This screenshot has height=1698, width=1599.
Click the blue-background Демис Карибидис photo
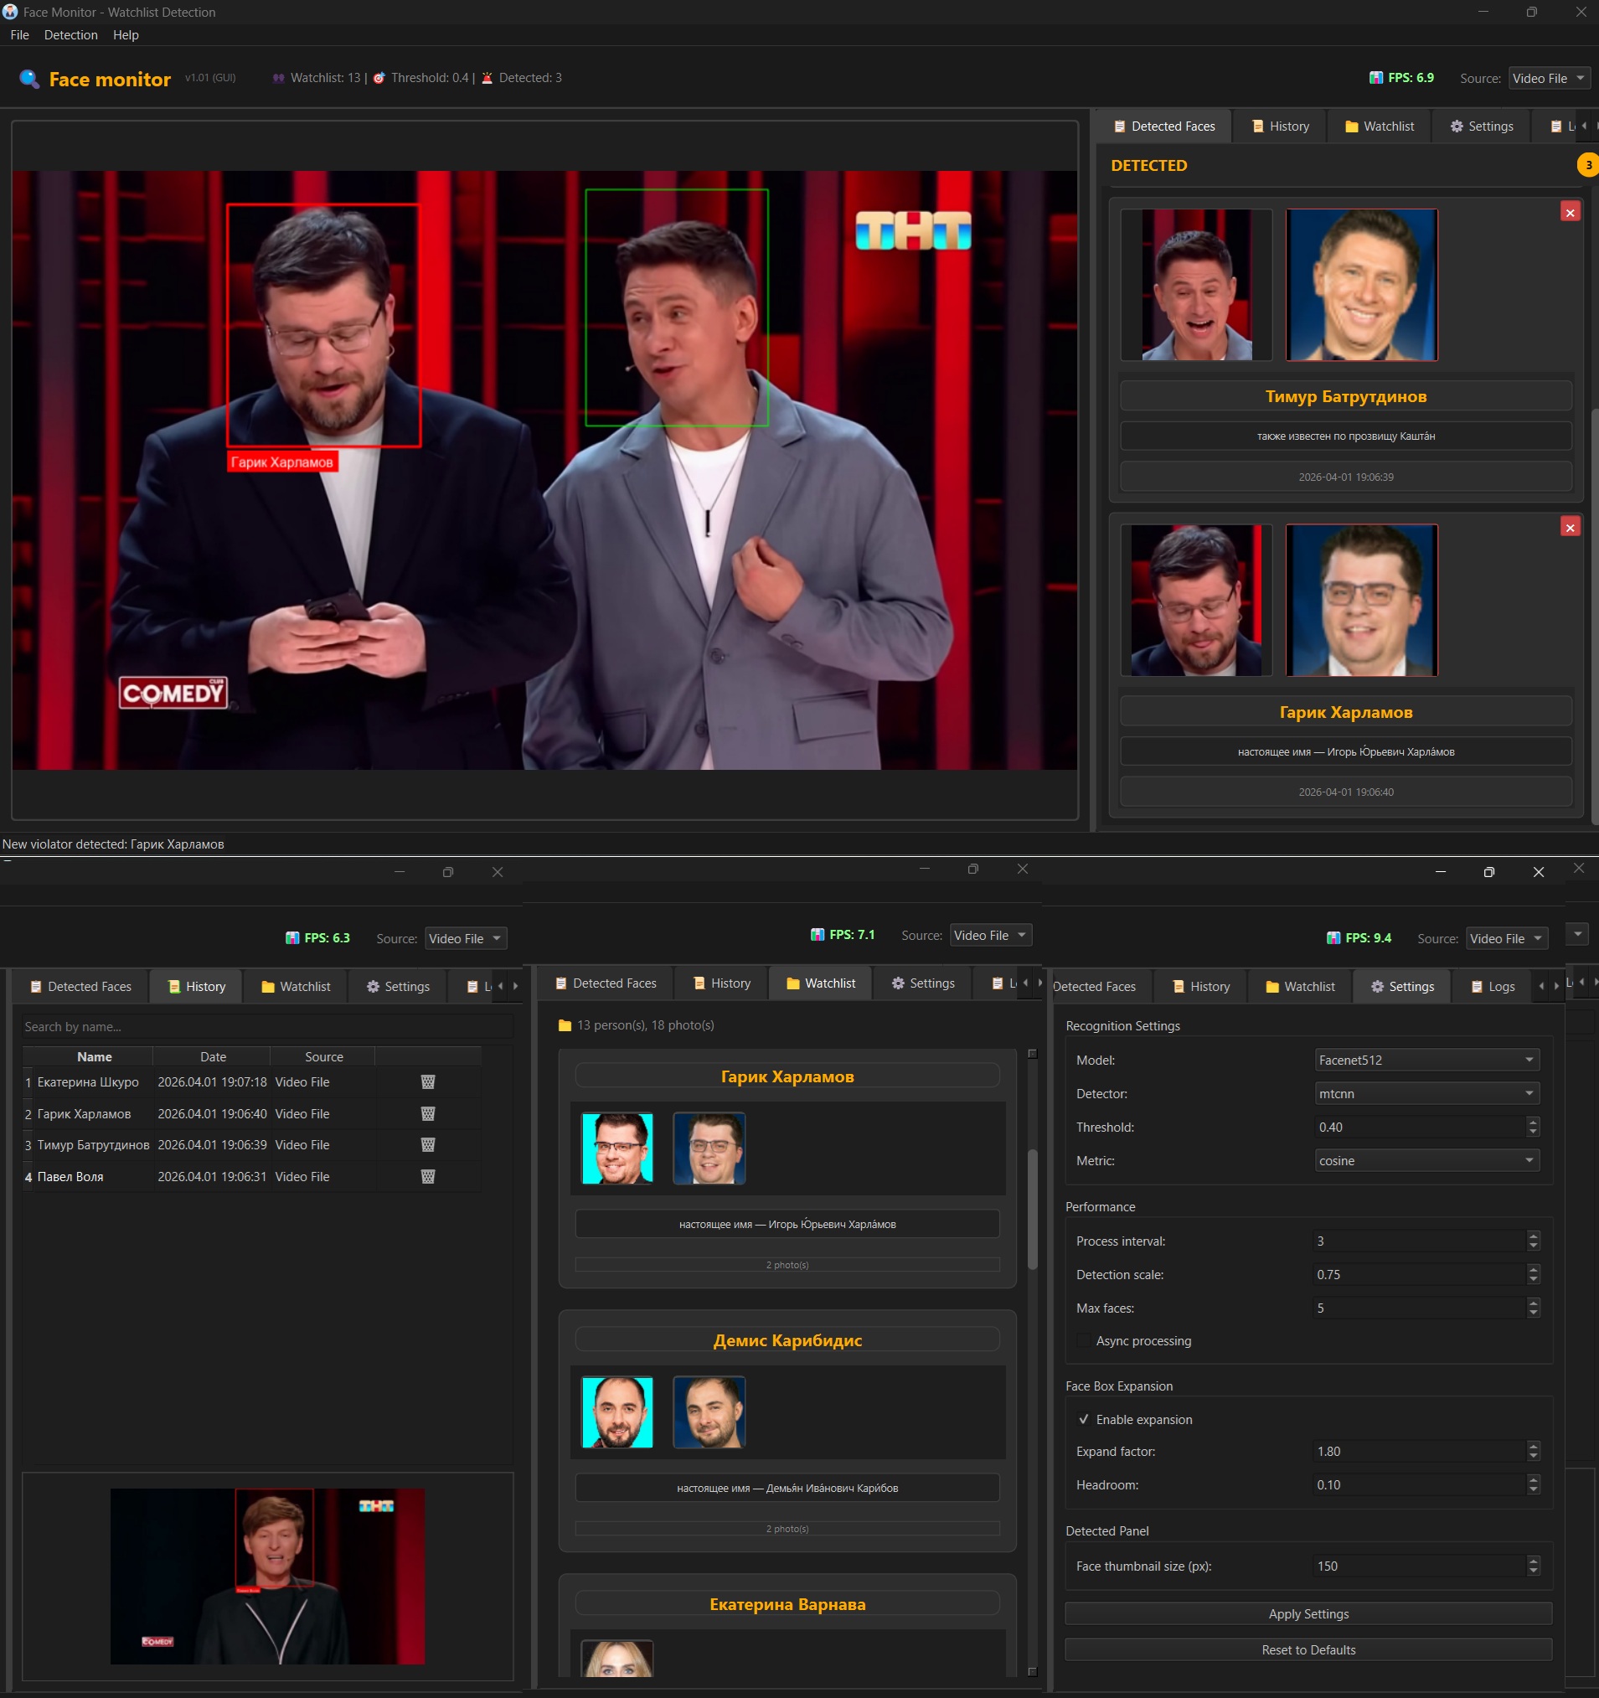709,1412
